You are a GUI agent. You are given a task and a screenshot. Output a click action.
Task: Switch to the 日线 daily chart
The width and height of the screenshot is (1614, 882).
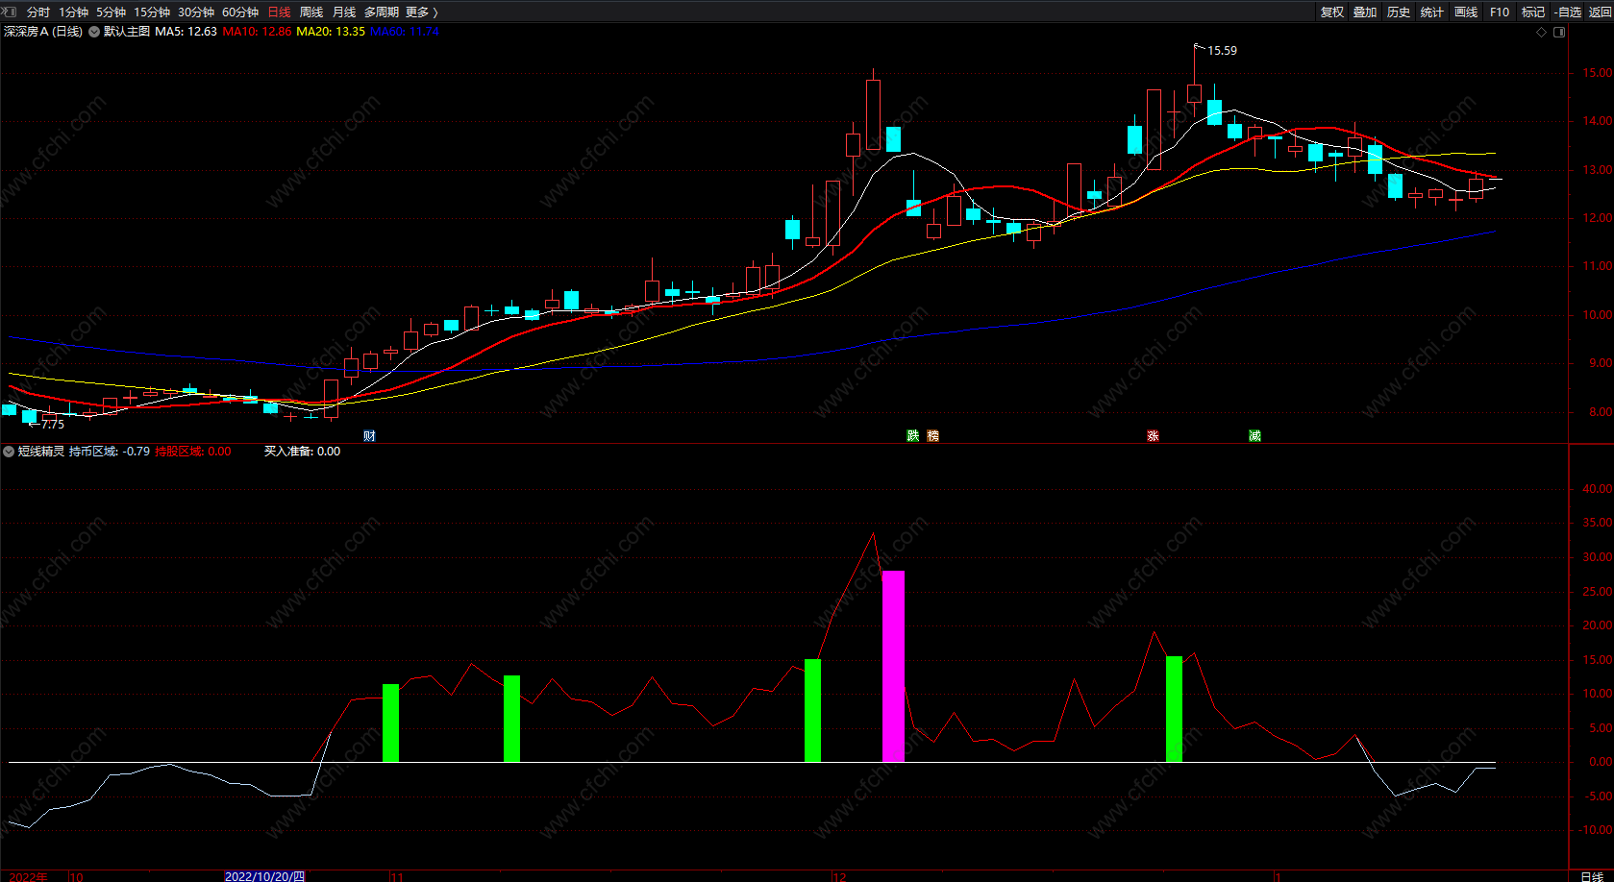click(x=279, y=12)
